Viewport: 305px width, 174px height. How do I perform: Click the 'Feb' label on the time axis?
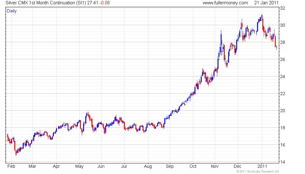coord(11,167)
